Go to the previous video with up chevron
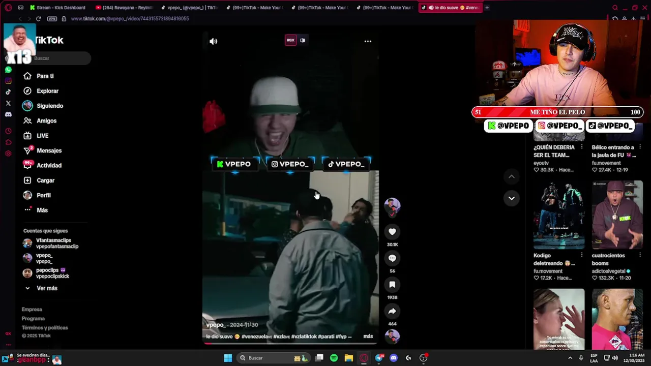Viewport: 651px width, 366px height. pos(512,176)
